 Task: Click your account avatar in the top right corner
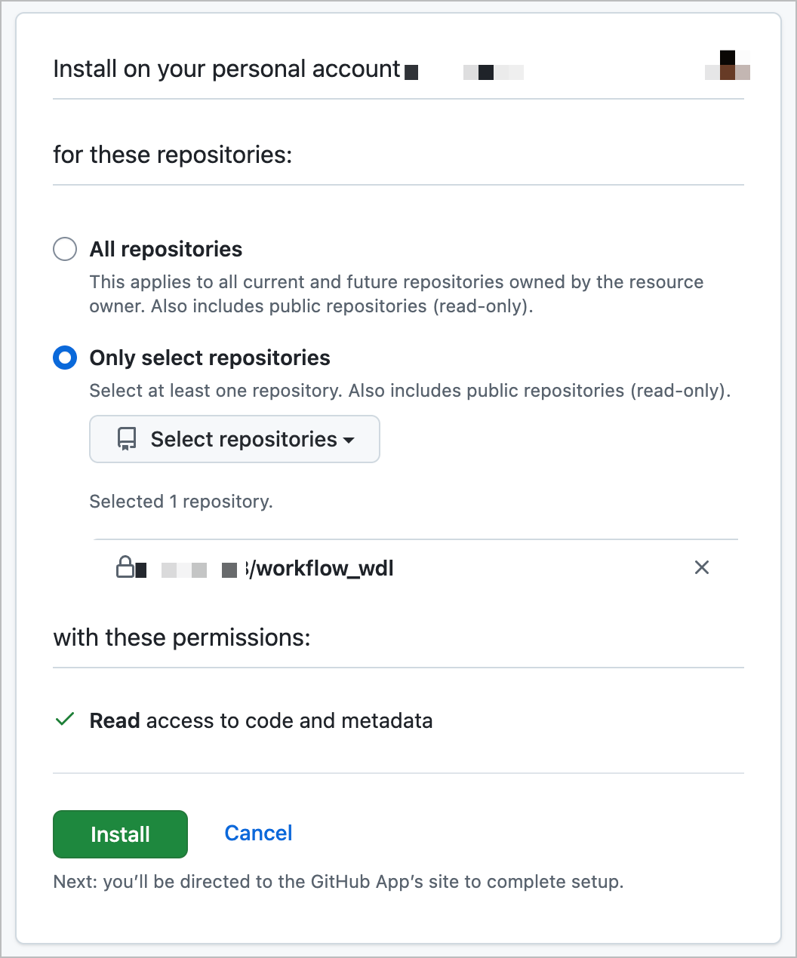tap(727, 67)
